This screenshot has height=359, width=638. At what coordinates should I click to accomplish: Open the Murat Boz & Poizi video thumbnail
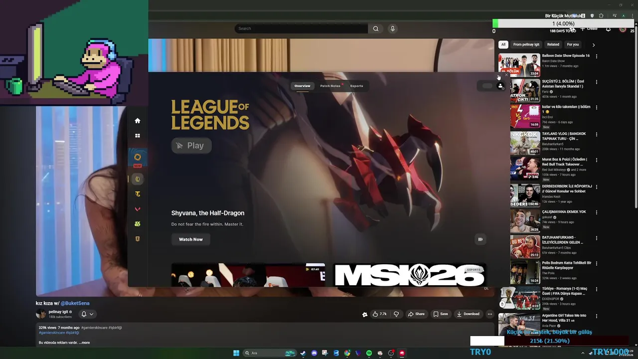[525, 169]
